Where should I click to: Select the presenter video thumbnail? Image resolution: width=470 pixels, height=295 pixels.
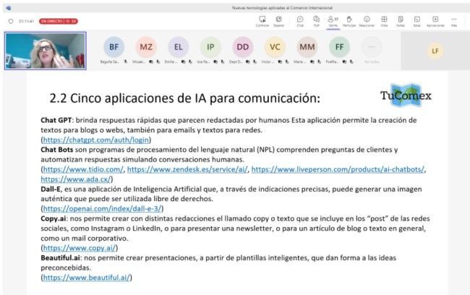click(x=46, y=51)
